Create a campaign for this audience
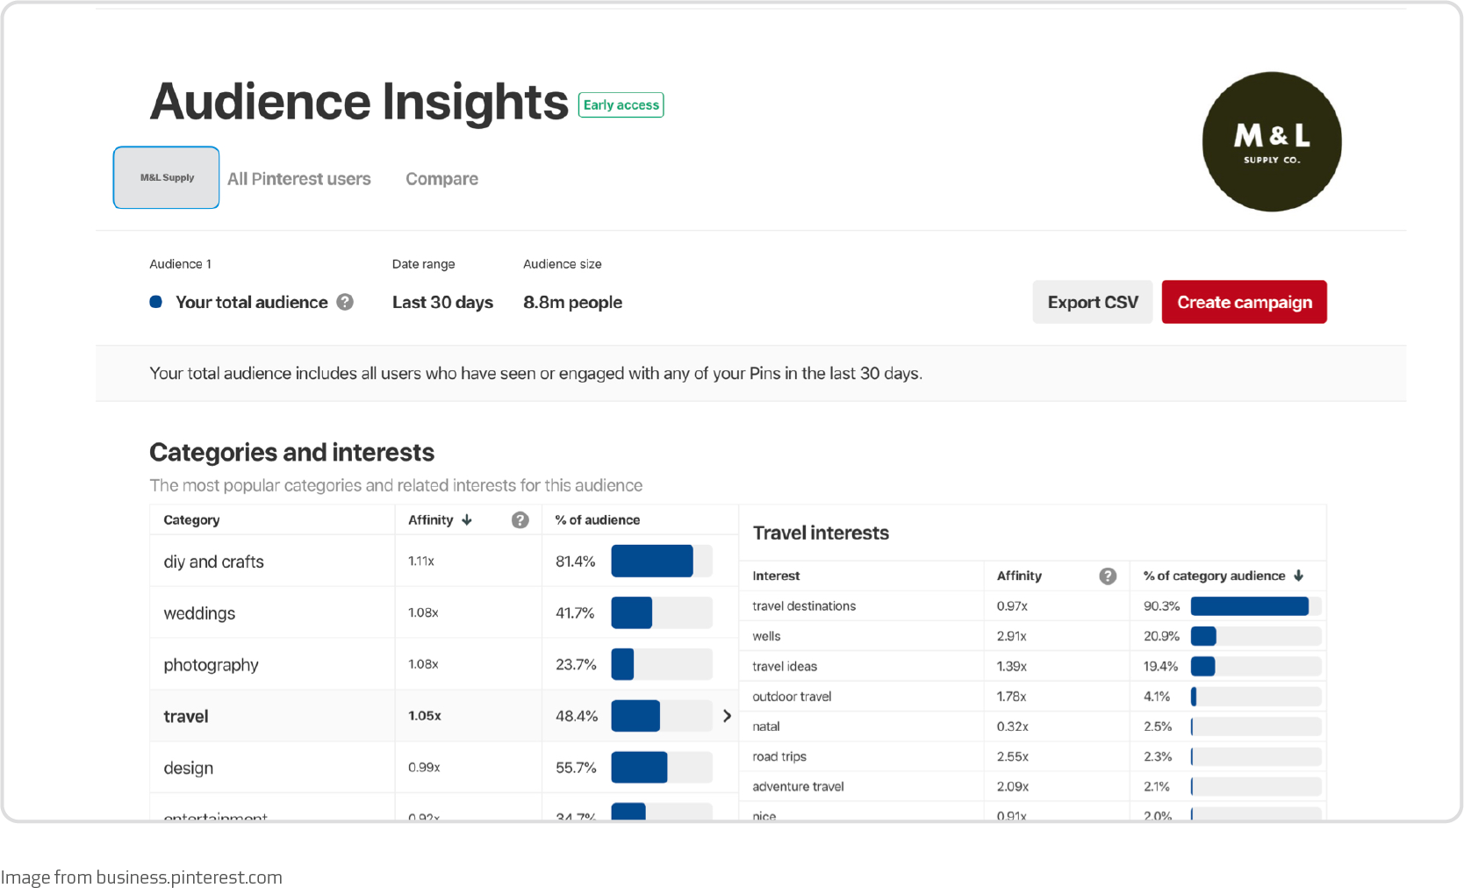 coord(1244,302)
